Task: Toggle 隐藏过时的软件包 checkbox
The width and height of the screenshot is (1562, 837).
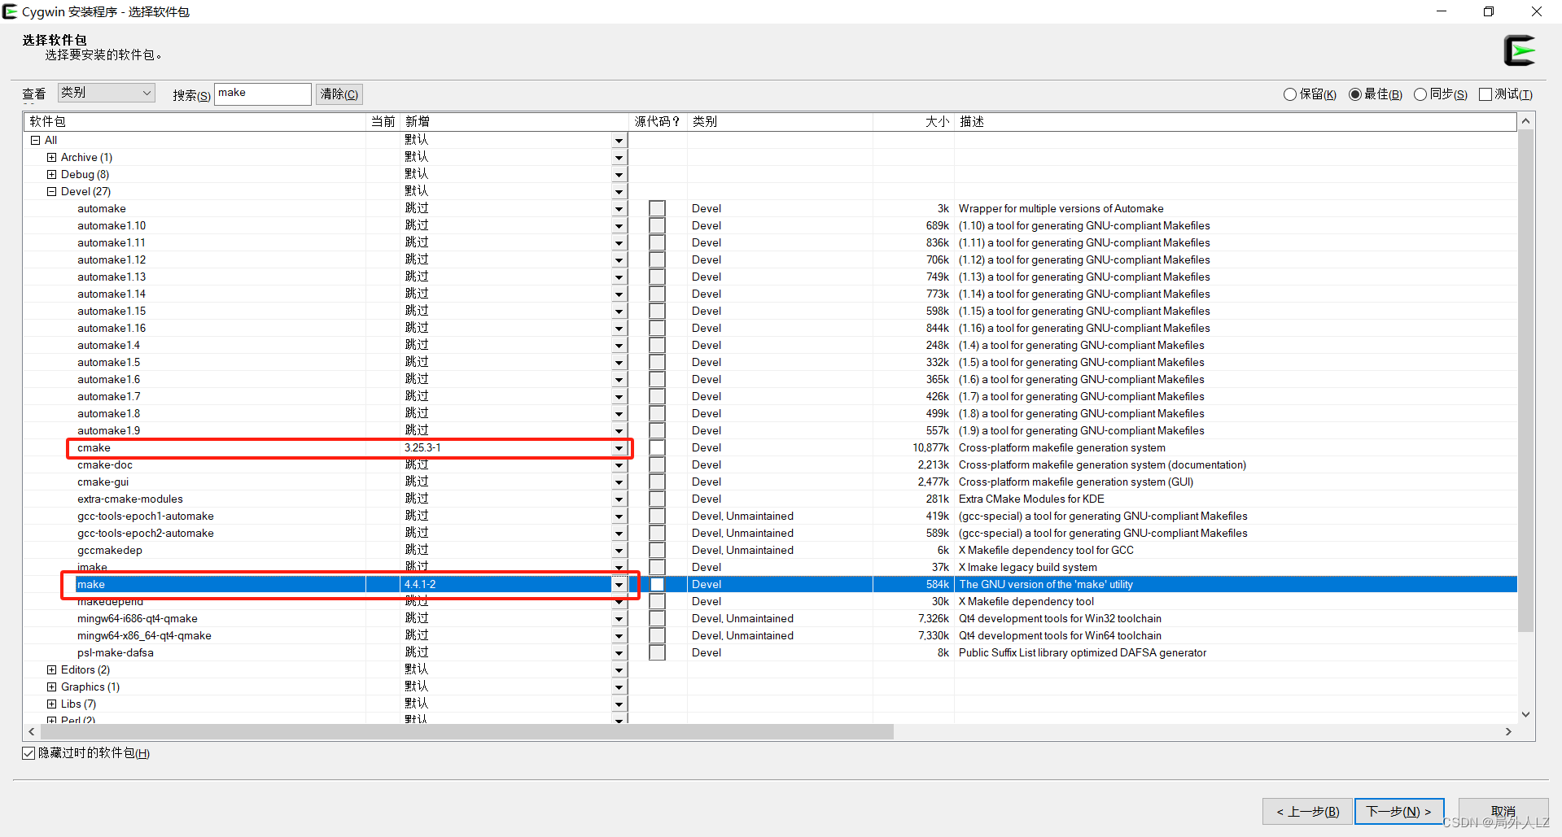Action: tap(28, 753)
